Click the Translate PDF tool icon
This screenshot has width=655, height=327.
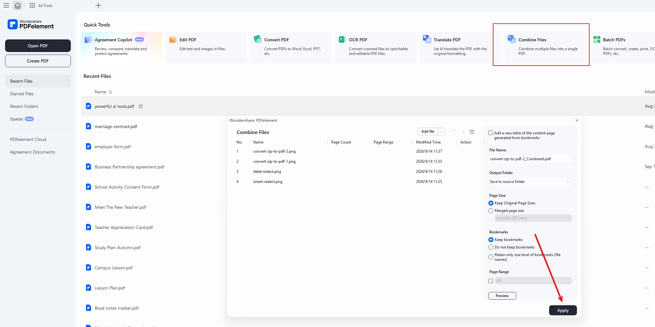427,39
